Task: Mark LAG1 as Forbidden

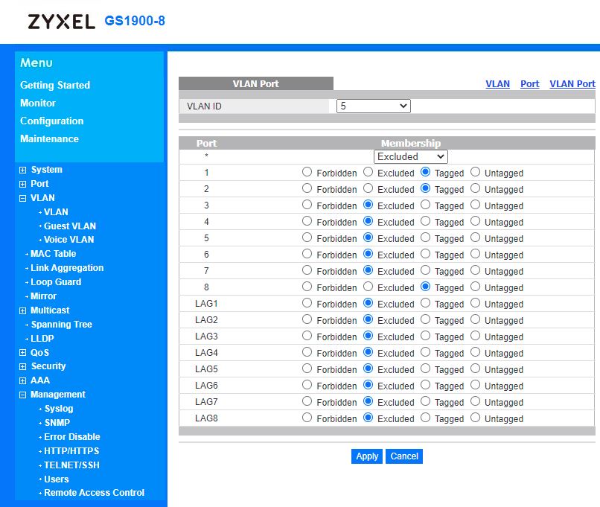Action: (307, 304)
